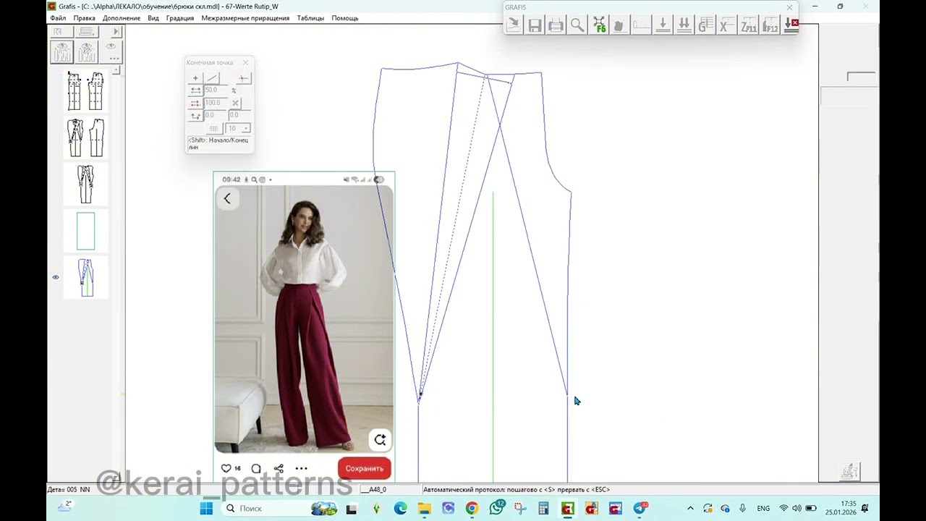The height and width of the screenshot is (521, 926).
Task: Click the F12 icon in GRAFIS toolbar
Action: 770,25
